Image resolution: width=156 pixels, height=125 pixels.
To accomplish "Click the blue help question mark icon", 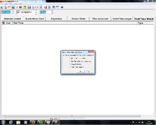I will click(x=62, y=7).
